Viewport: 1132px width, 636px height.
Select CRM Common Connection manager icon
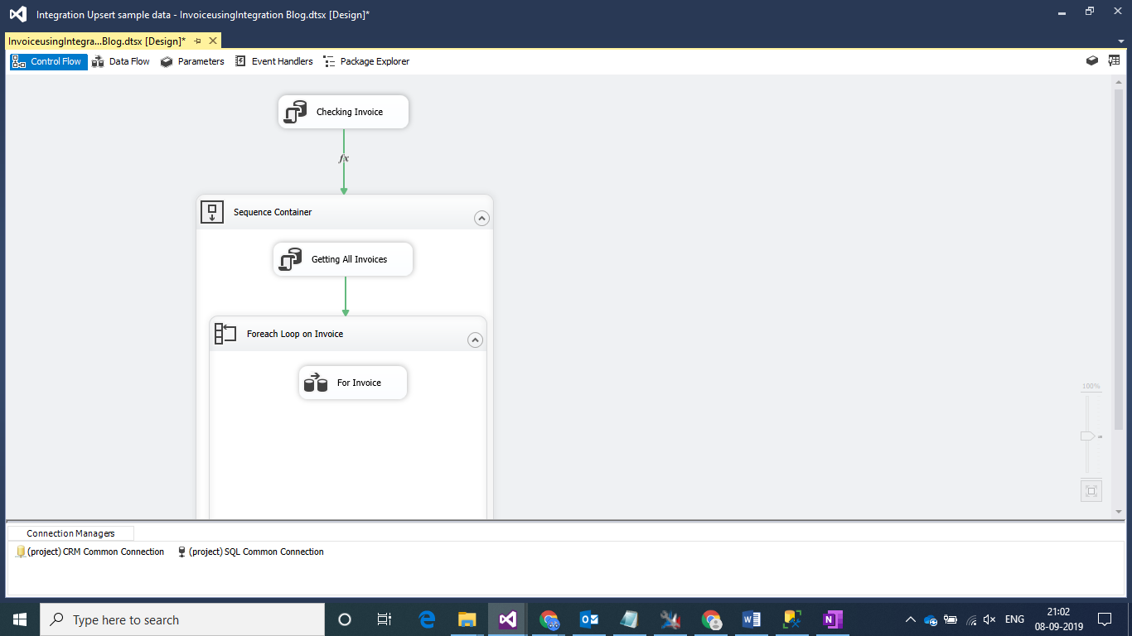[21, 552]
